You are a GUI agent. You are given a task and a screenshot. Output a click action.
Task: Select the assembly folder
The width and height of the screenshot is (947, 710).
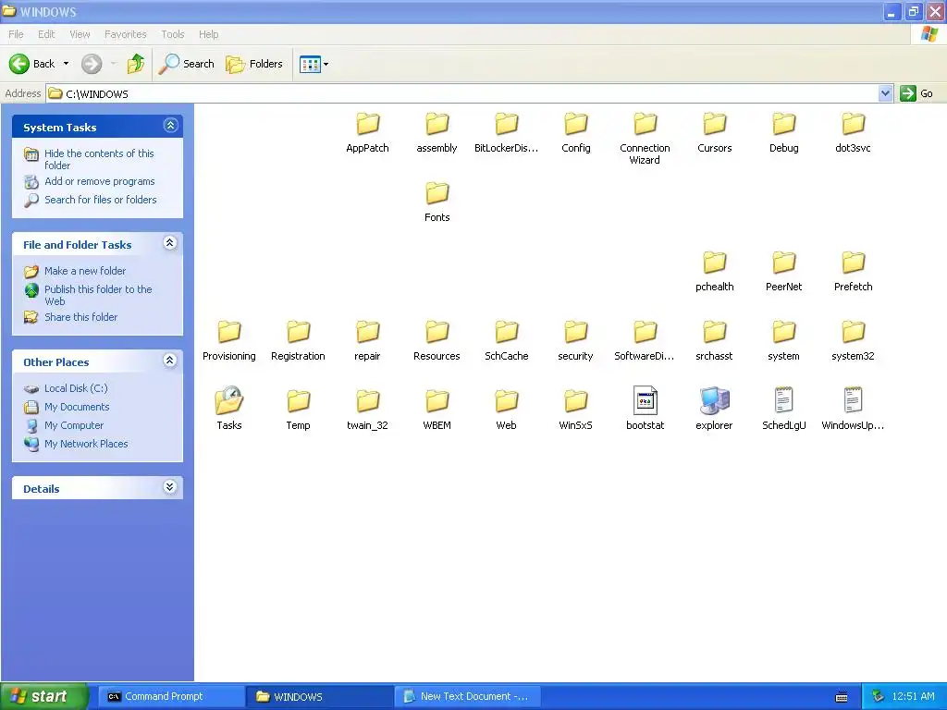pyautogui.click(x=437, y=133)
